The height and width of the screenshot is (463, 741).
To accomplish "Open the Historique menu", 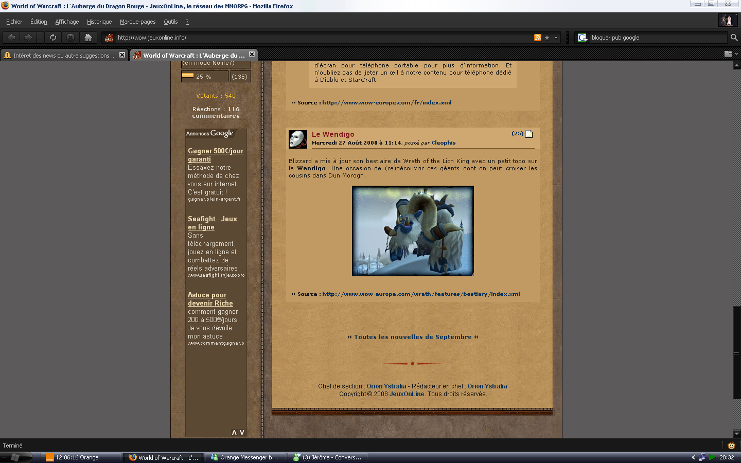I will (x=99, y=22).
